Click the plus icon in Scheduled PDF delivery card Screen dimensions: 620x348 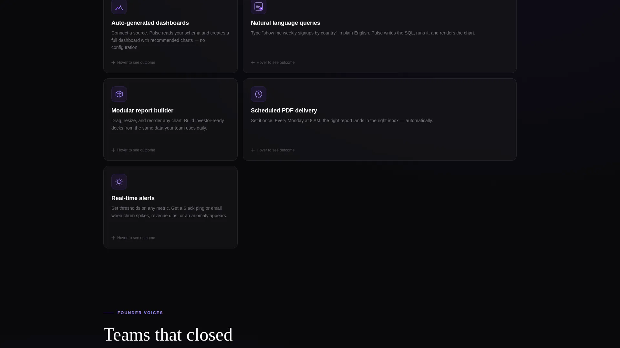pyautogui.click(x=253, y=150)
